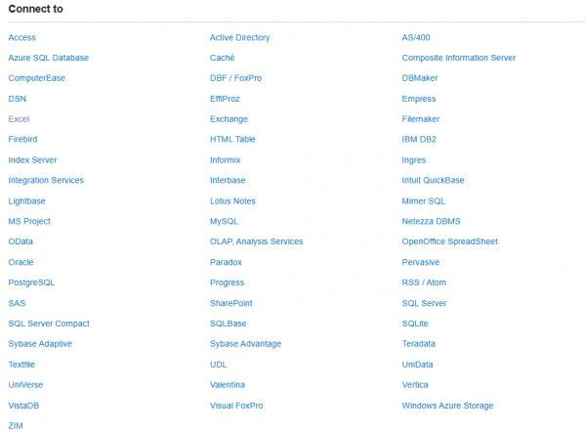This screenshot has width=586, height=434.
Task: Open the RSS / Atom link
Action: 424,282
